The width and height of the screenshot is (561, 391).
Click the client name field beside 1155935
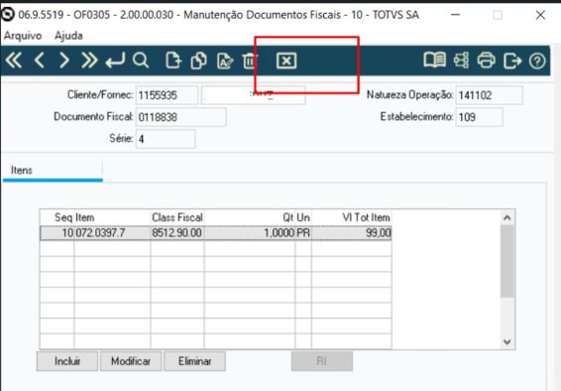pyautogui.click(x=254, y=95)
